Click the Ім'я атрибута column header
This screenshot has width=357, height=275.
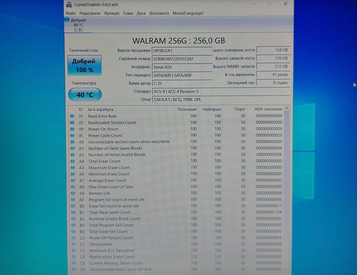click(x=101, y=110)
